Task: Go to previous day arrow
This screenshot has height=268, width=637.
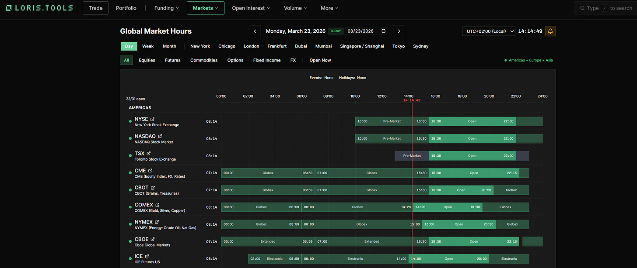Action: (255, 31)
